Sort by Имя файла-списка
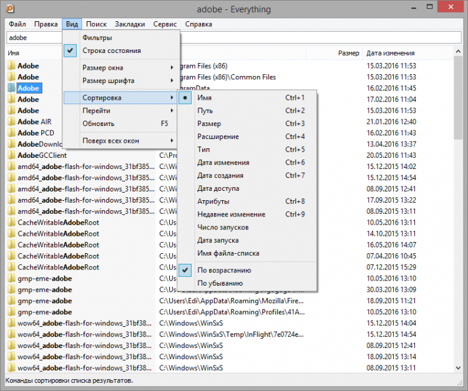Image resolution: width=468 pixels, height=391 pixels. [248, 253]
